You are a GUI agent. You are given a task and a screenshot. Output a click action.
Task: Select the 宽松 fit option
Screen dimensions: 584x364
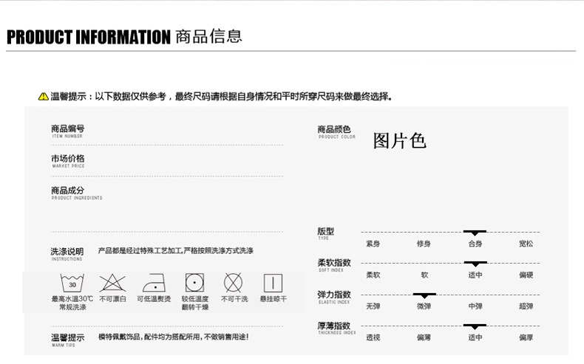click(x=526, y=244)
